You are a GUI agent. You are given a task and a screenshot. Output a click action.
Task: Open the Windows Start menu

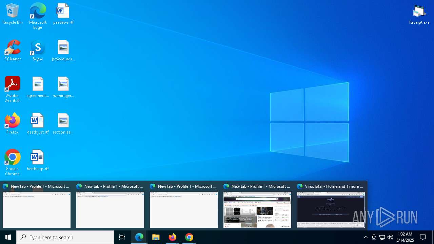click(8, 237)
